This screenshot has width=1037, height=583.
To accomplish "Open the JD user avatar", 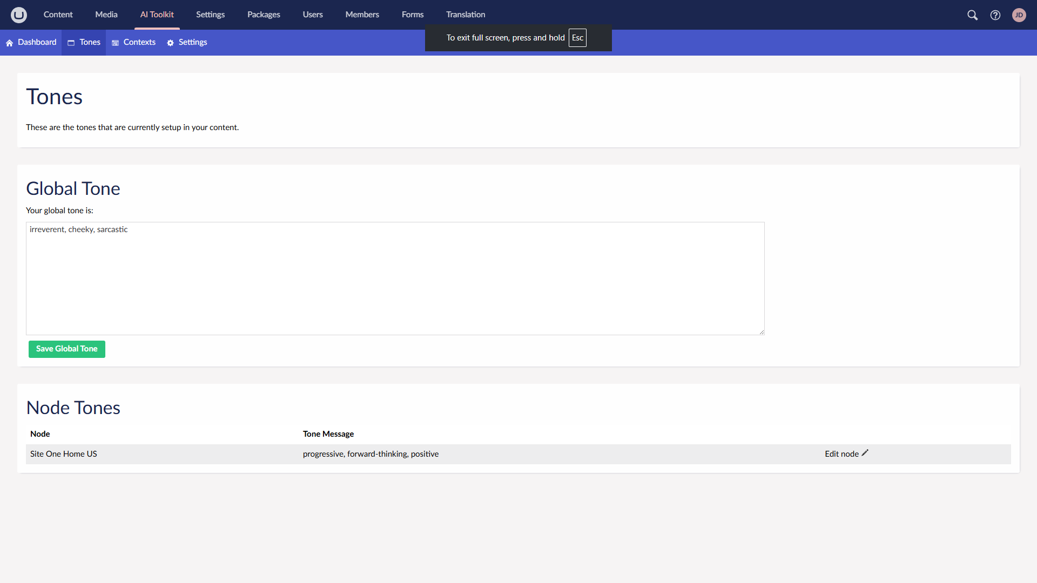I will tap(1019, 15).
